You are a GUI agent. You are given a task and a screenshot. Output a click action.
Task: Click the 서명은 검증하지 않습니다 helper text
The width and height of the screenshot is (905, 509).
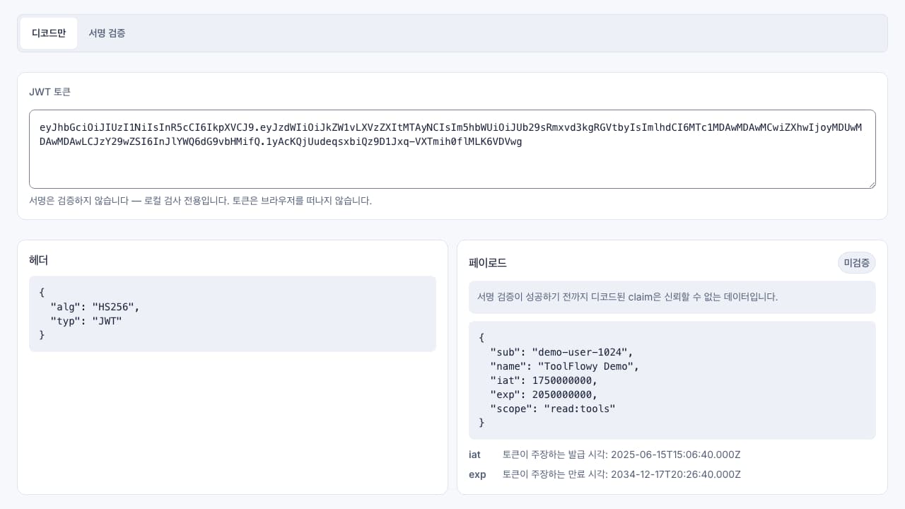click(x=200, y=201)
